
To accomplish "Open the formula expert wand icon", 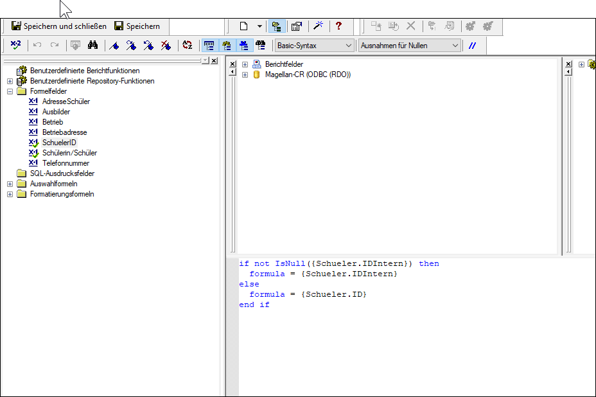I will tap(318, 26).
